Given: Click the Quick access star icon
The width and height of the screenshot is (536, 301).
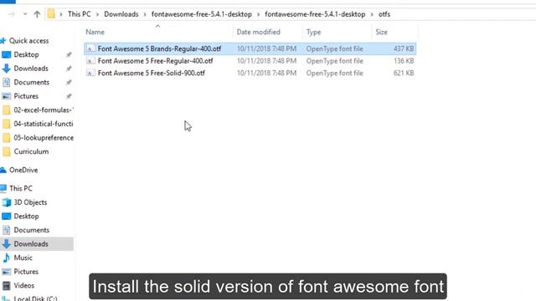Looking at the screenshot, I should pos(3,41).
